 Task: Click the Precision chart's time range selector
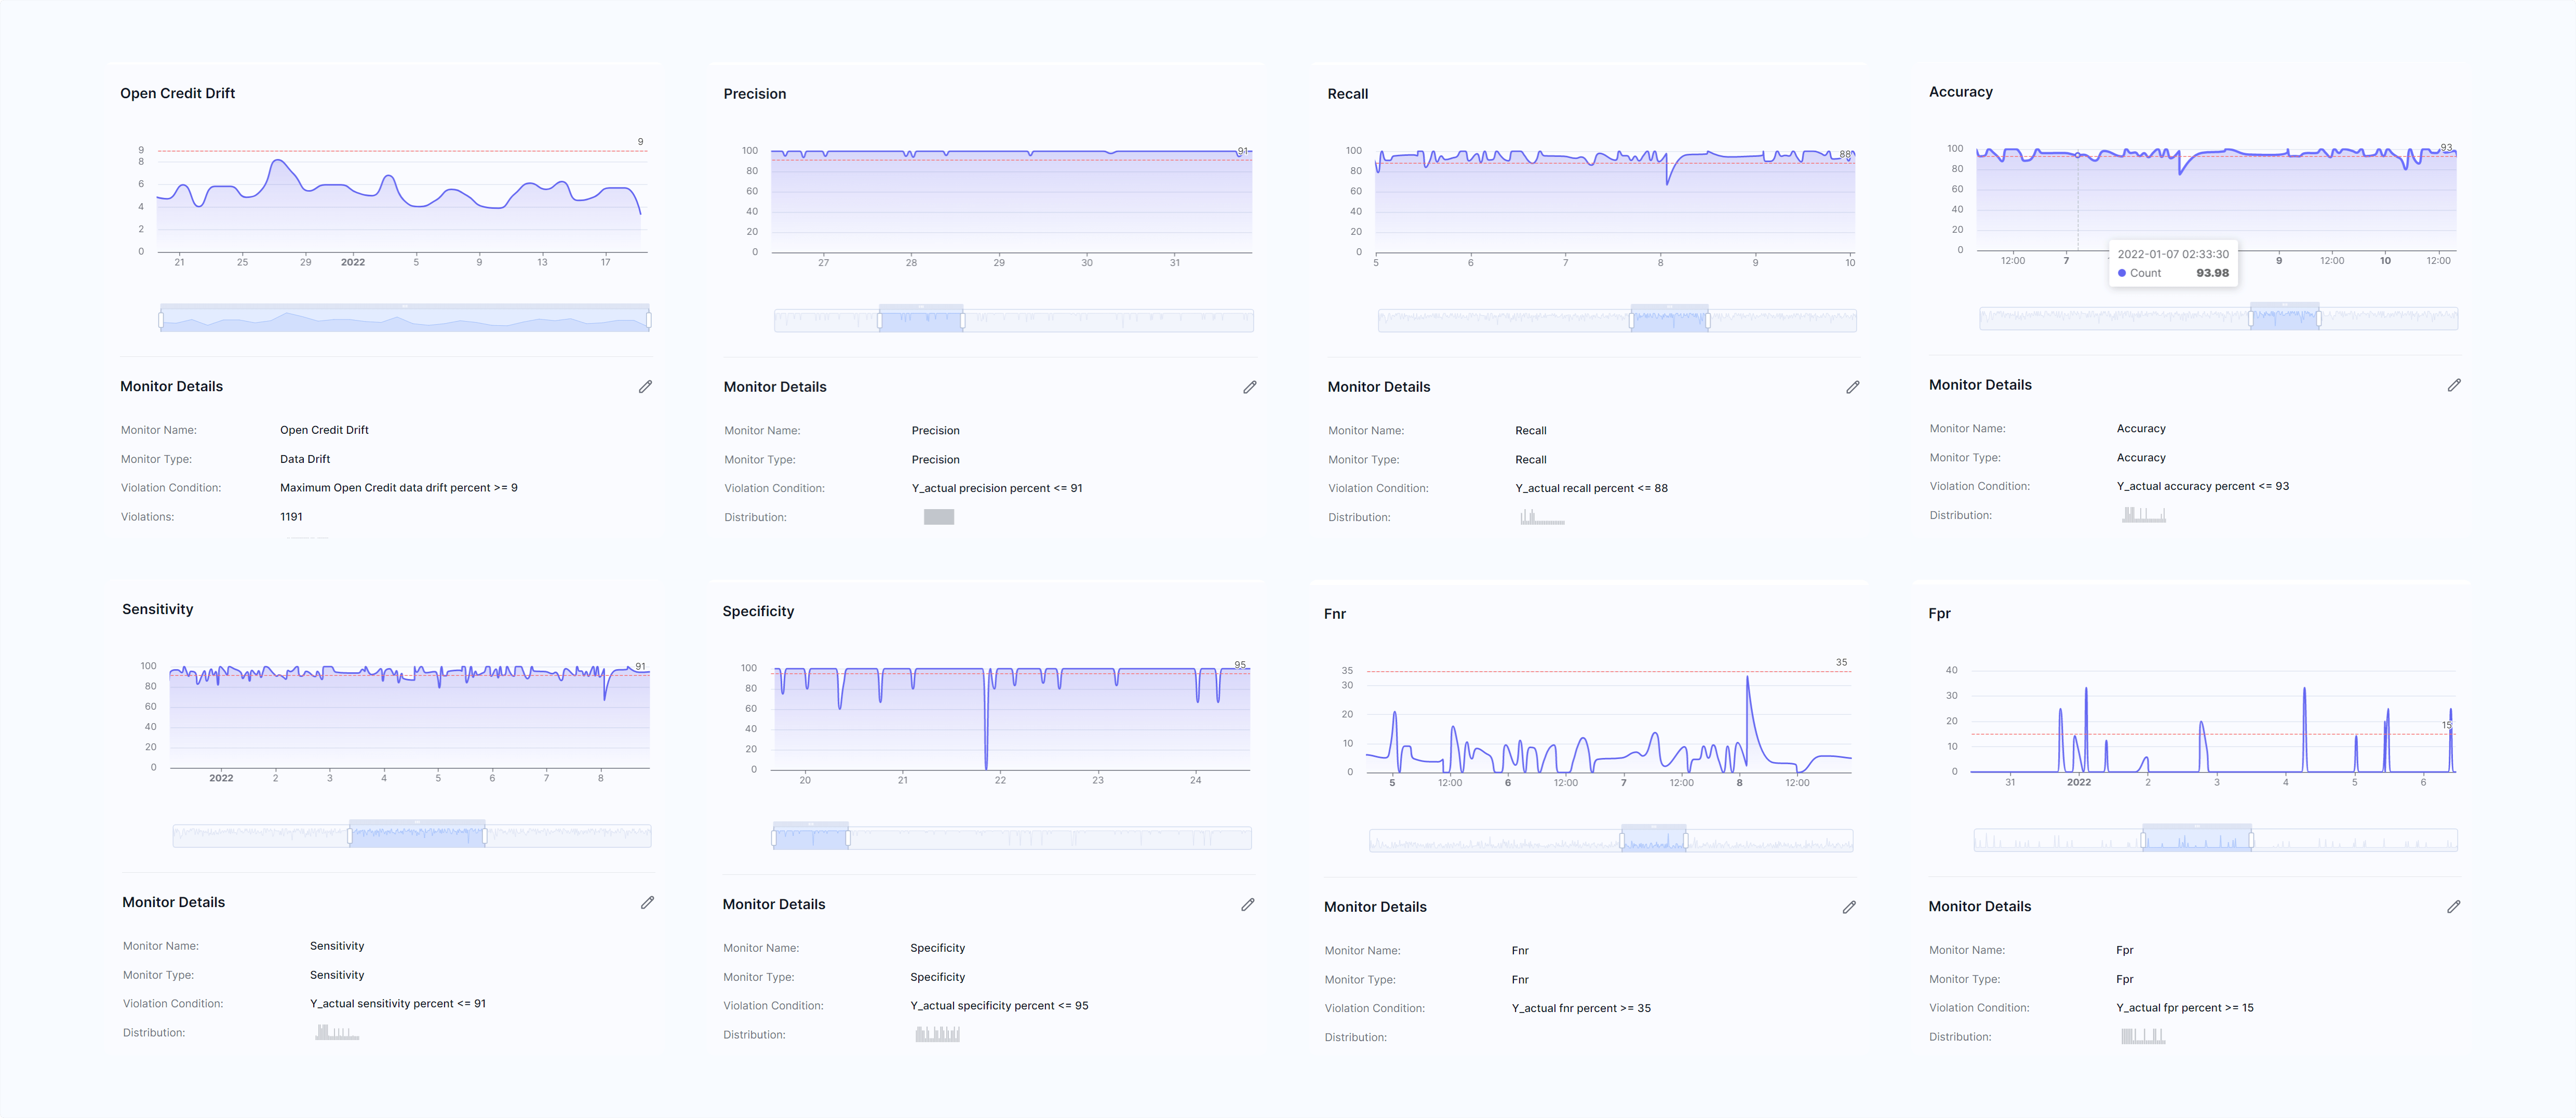pyautogui.click(x=921, y=320)
